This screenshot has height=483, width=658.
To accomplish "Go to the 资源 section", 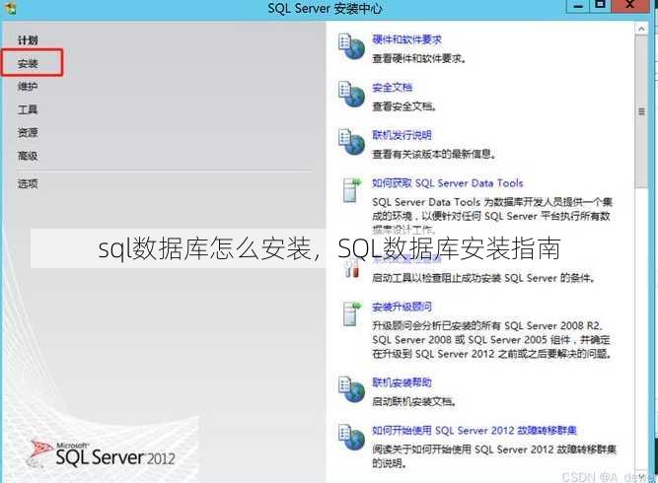I will pos(28,132).
